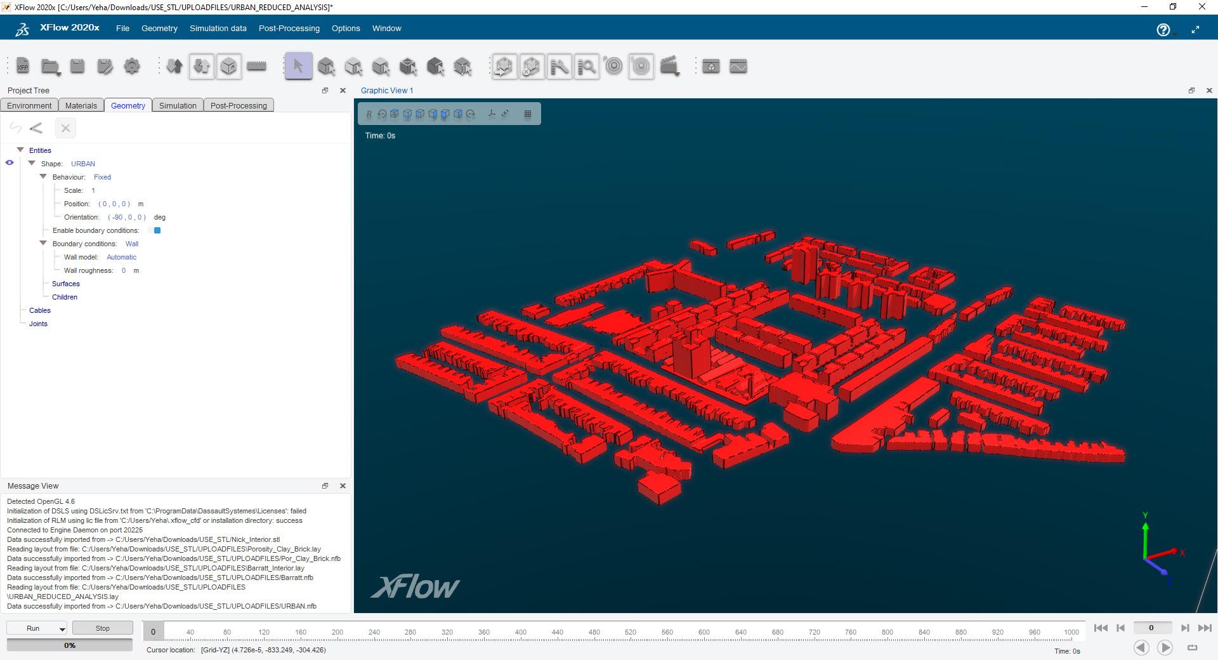
Task: Click the Run button
Action: [33, 628]
